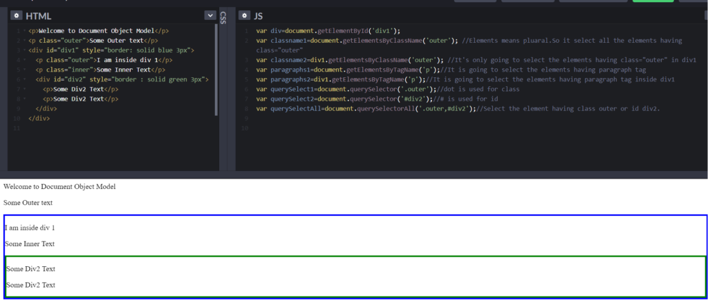Expand the collapsed CSS editor panel
Viewport: 708px width, 300px height.
coord(223,18)
